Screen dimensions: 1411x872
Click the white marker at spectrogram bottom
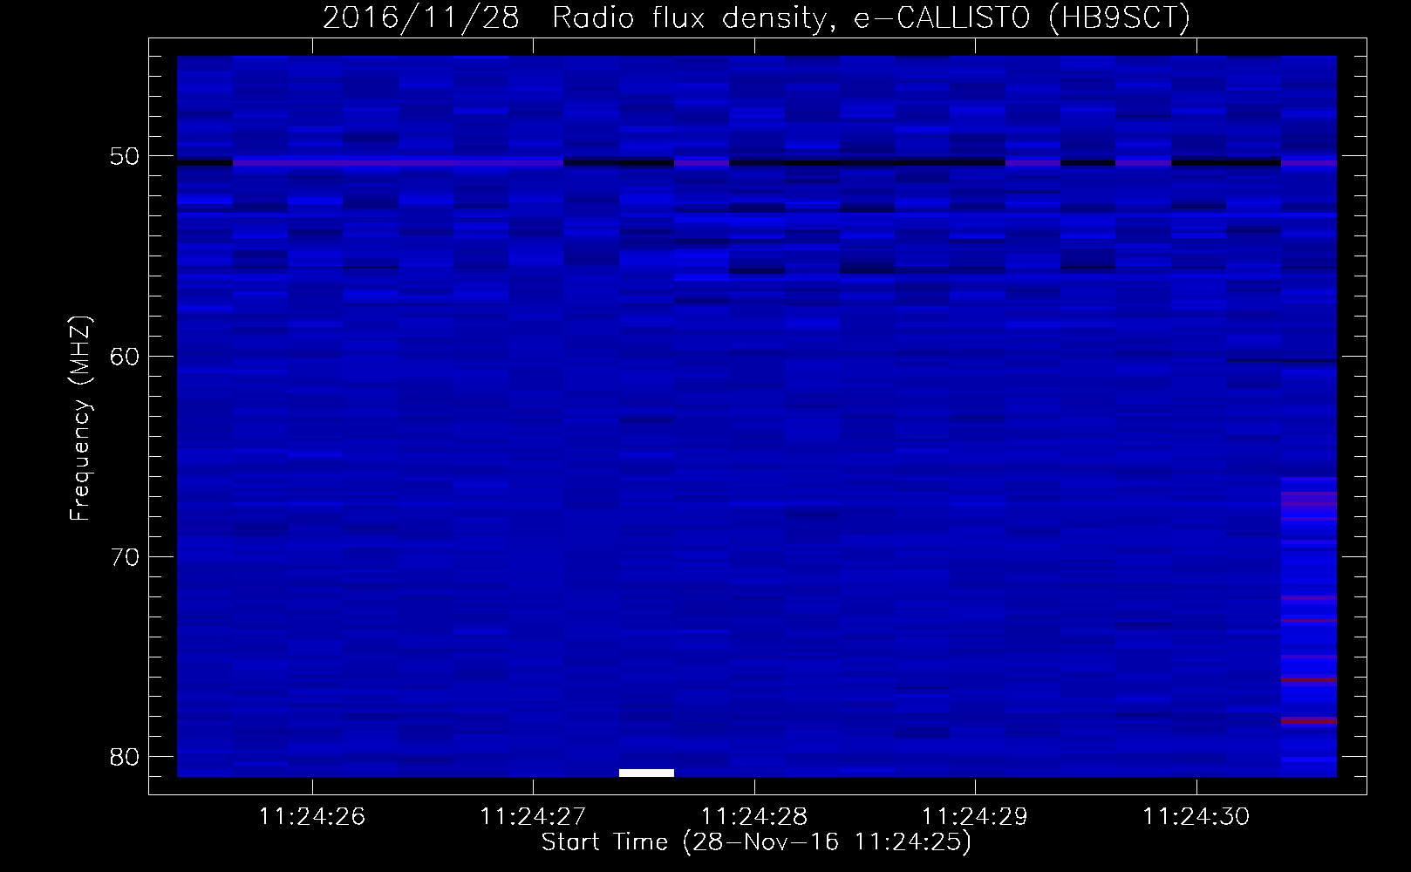pyautogui.click(x=646, y=773)
